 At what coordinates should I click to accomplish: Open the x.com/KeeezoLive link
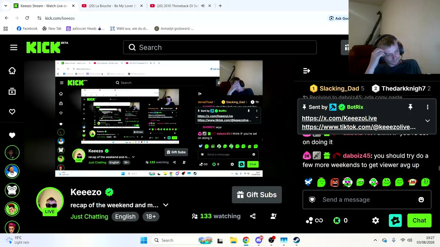click(x=339, y=118)
